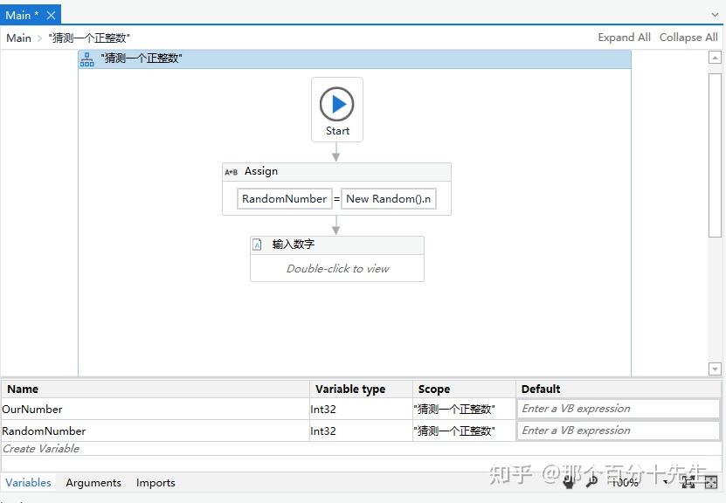Open the zoom level dropdown next to 100%

tap(665, 482)
